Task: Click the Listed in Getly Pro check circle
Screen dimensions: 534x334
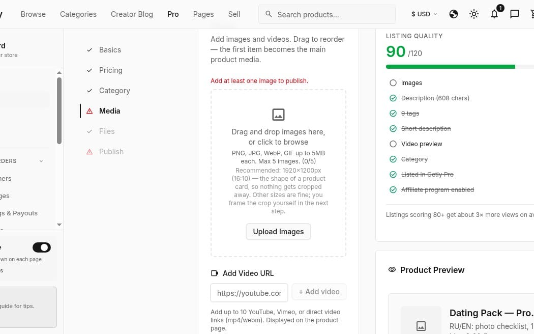Action: point(393,175)
